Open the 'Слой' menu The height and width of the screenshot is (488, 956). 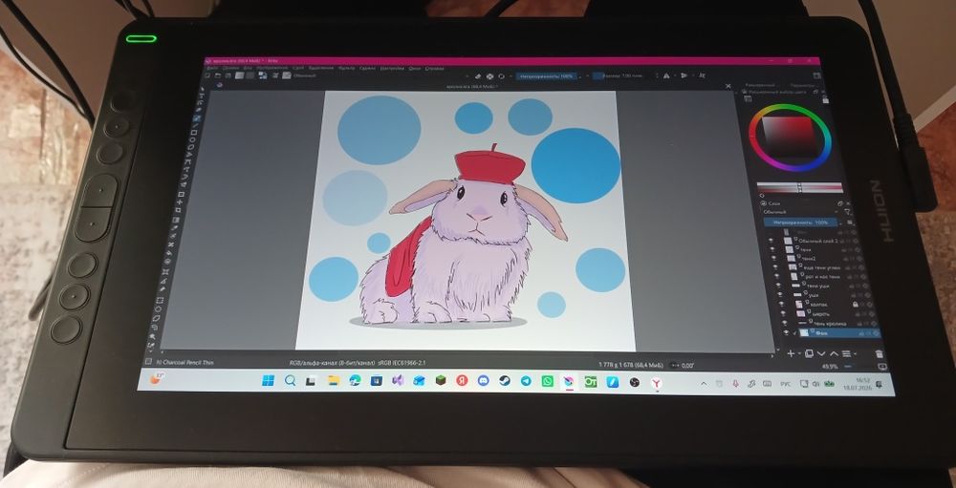coord(298,68)
